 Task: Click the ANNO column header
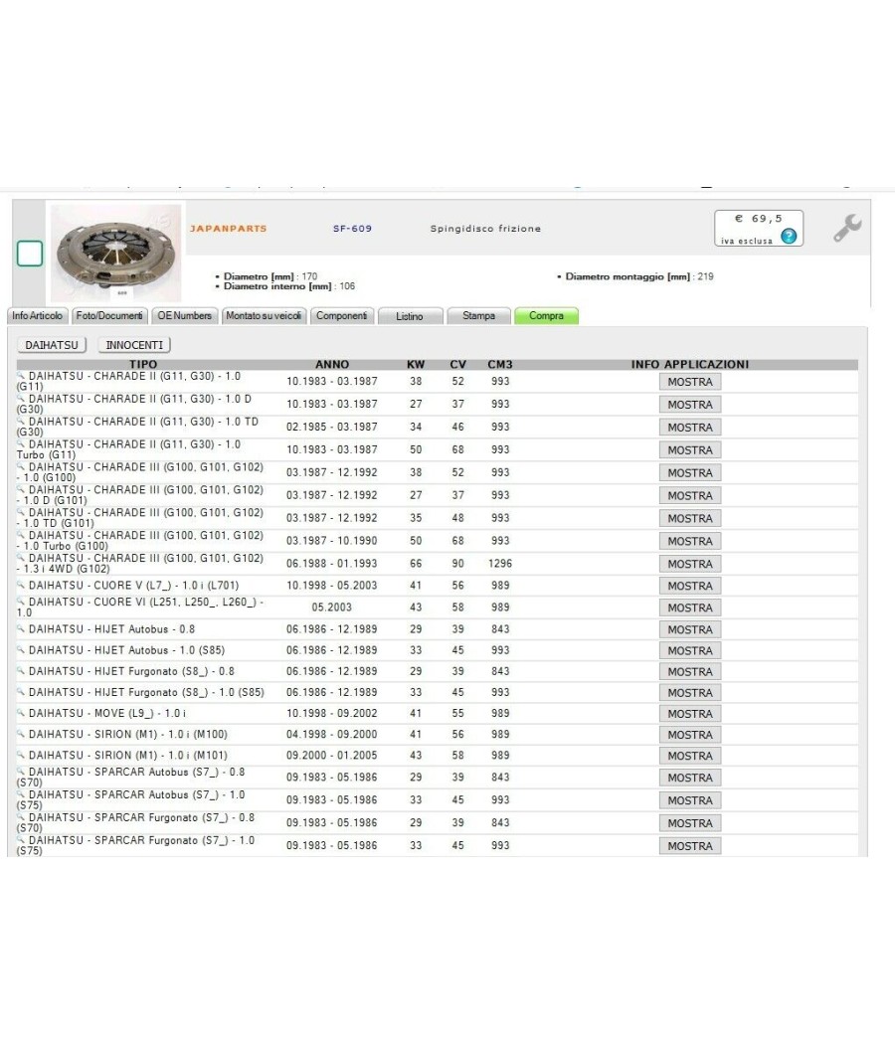(x=331, y=364)
